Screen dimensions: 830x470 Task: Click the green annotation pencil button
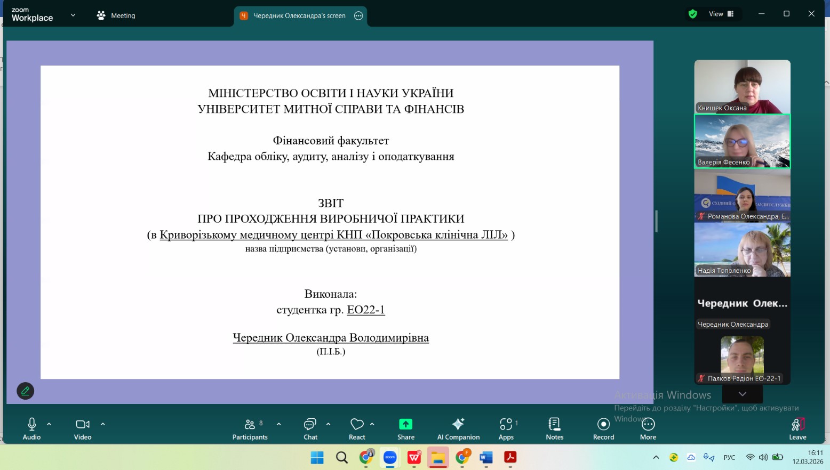[25, 391]
